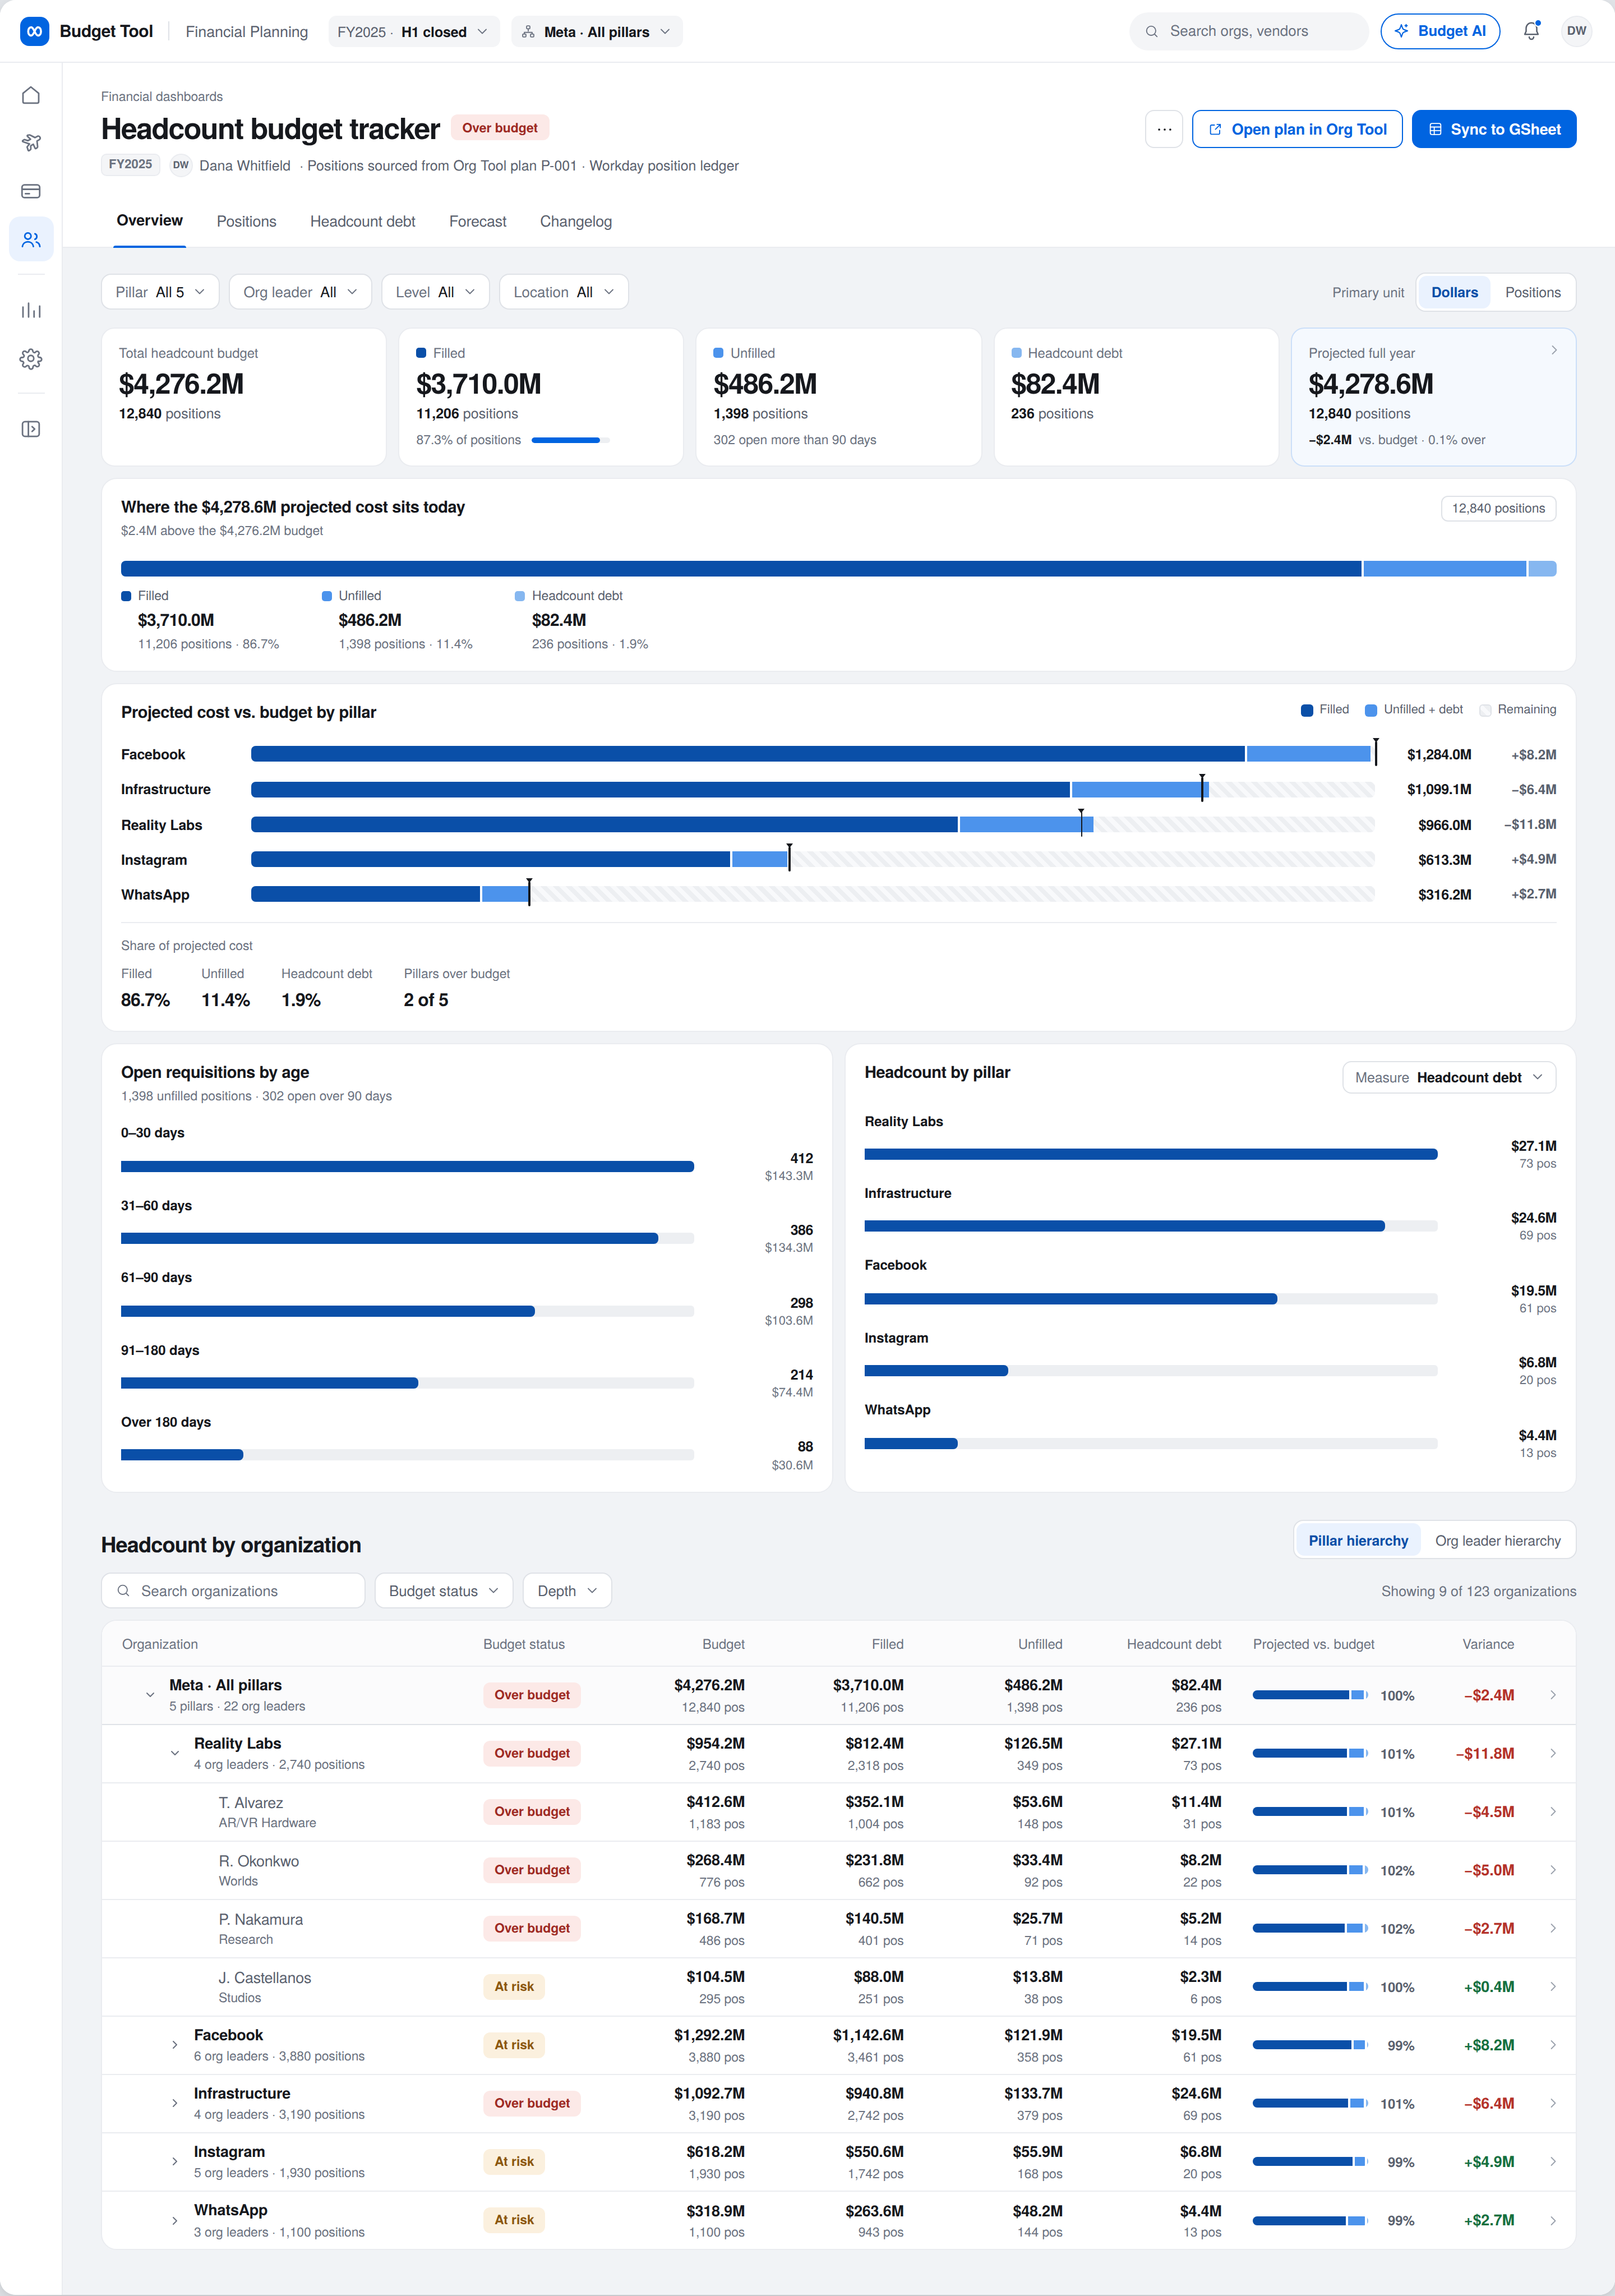Click Financial Planning in the top bar
Image resolution: width=1615 pixels, height=2296 pixels.
tap(246, 31)
